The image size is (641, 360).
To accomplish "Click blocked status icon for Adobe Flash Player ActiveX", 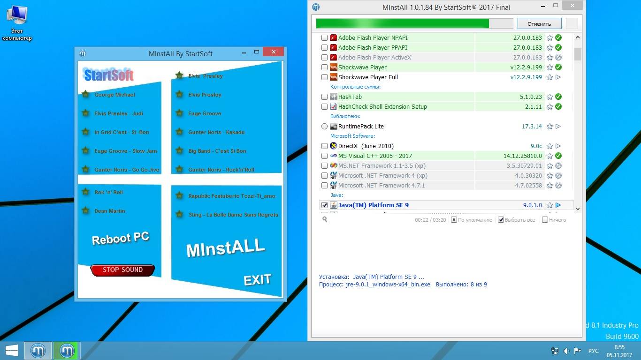I will click(x=558, y=57).
